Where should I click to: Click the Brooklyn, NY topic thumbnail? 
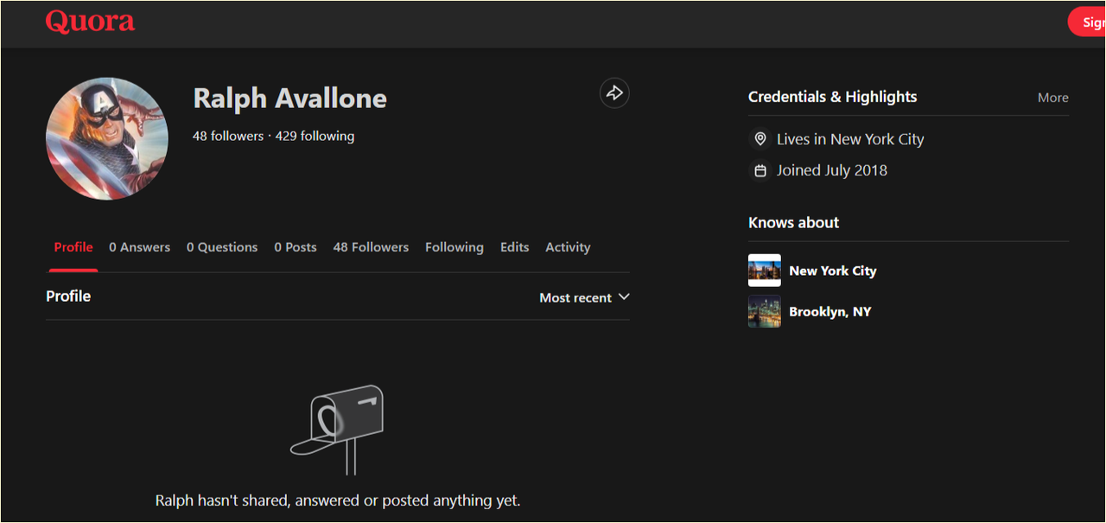pos(765,311)
